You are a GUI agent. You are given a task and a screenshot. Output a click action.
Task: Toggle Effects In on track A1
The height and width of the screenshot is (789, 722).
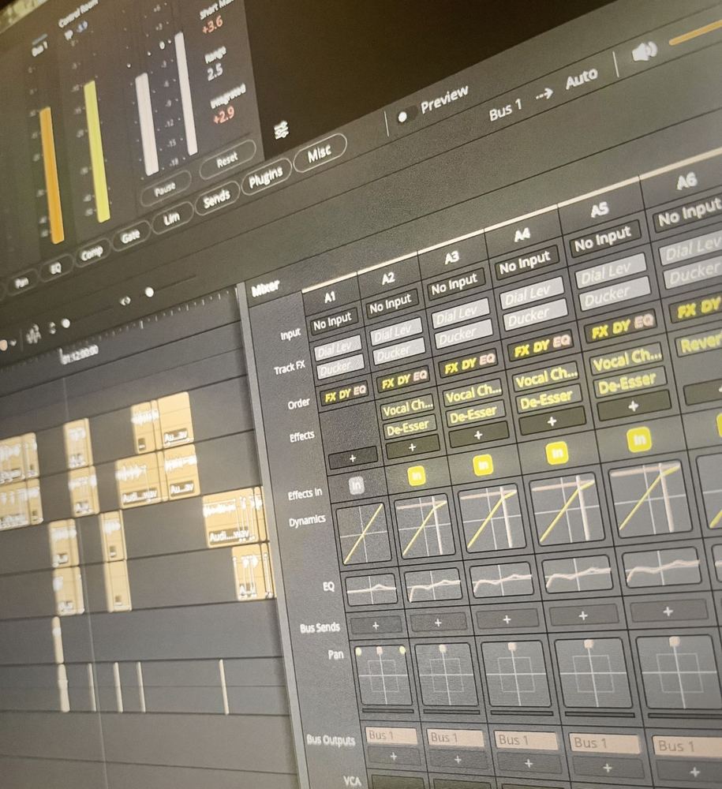(356, 486)
